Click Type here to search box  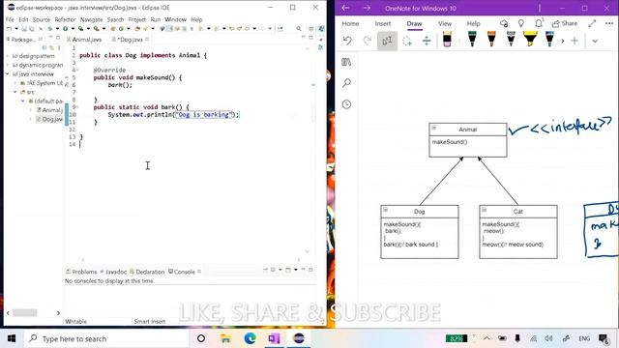click(105, 338)
